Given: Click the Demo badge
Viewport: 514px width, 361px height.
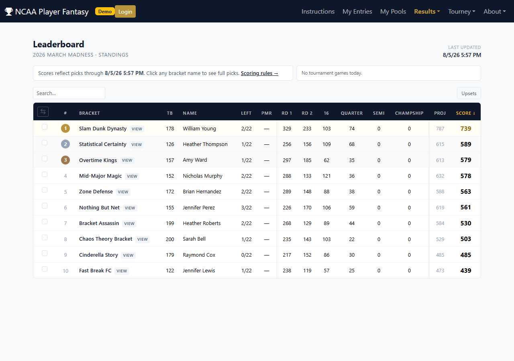Looking at the screenshot, I should point(105,11).
